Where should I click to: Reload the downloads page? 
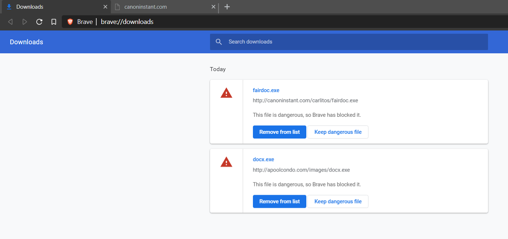tap(39, 22)
